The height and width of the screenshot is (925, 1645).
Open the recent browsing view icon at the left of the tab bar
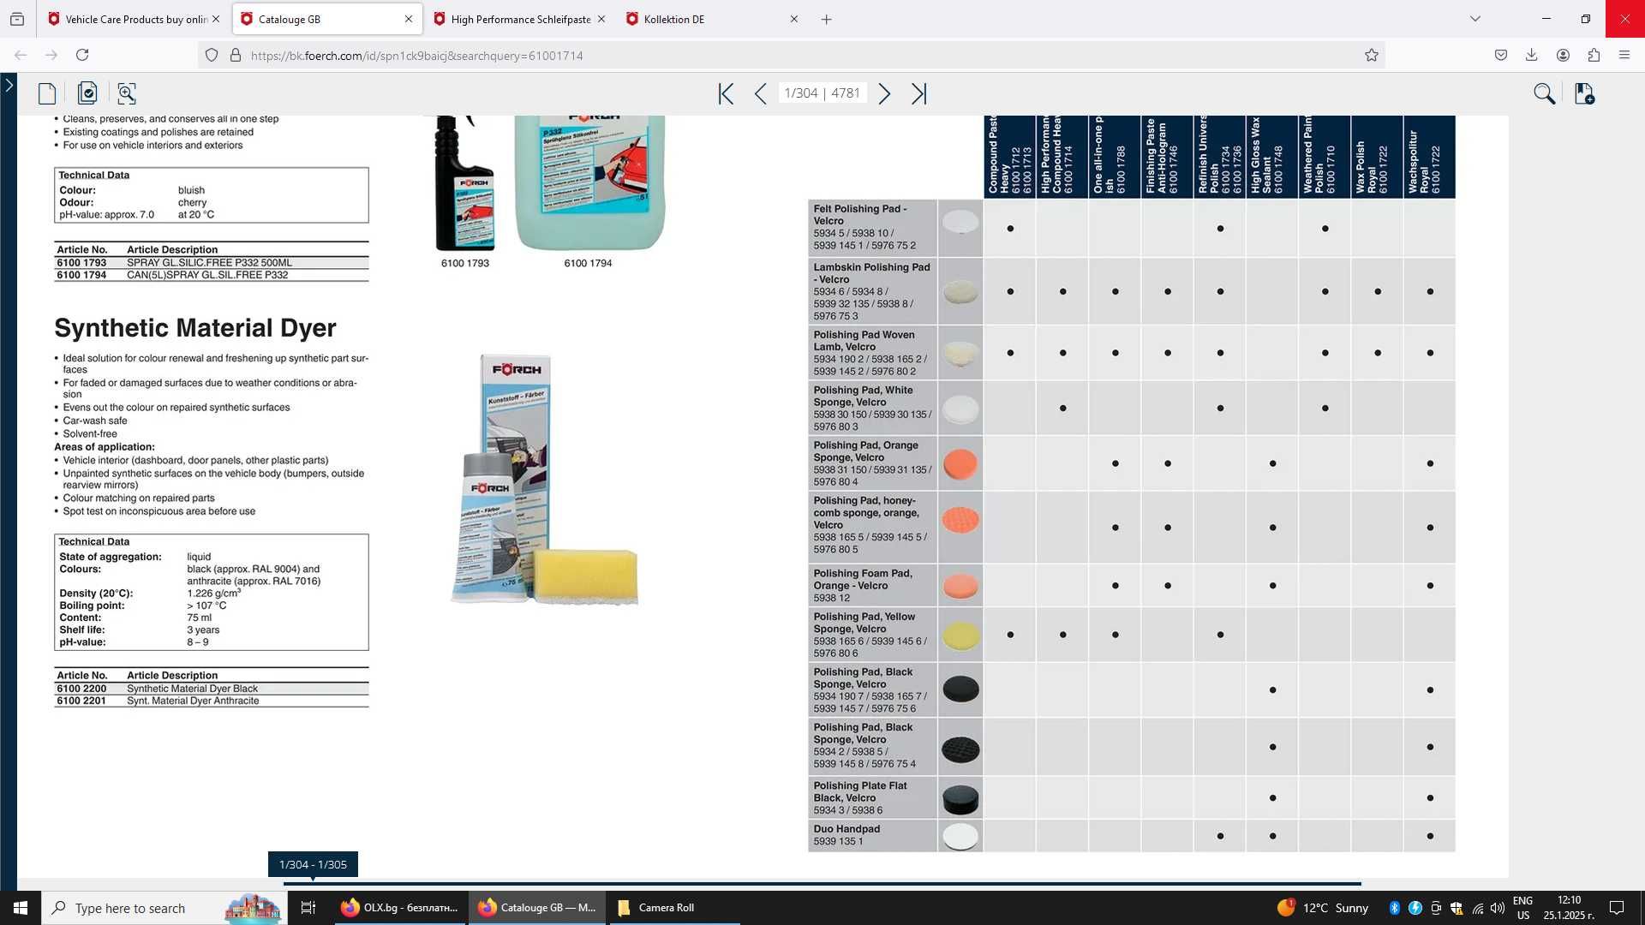(x=17, y=19)
